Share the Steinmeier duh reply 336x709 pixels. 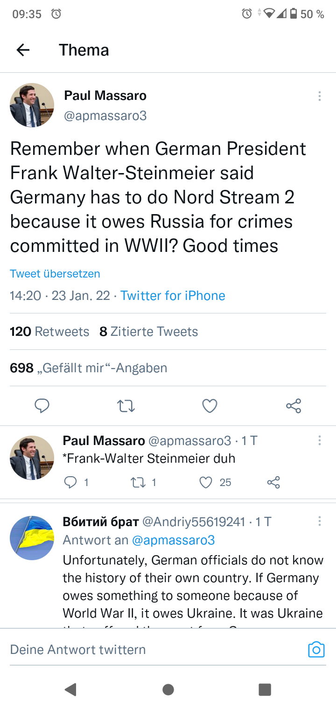(273, 482)
